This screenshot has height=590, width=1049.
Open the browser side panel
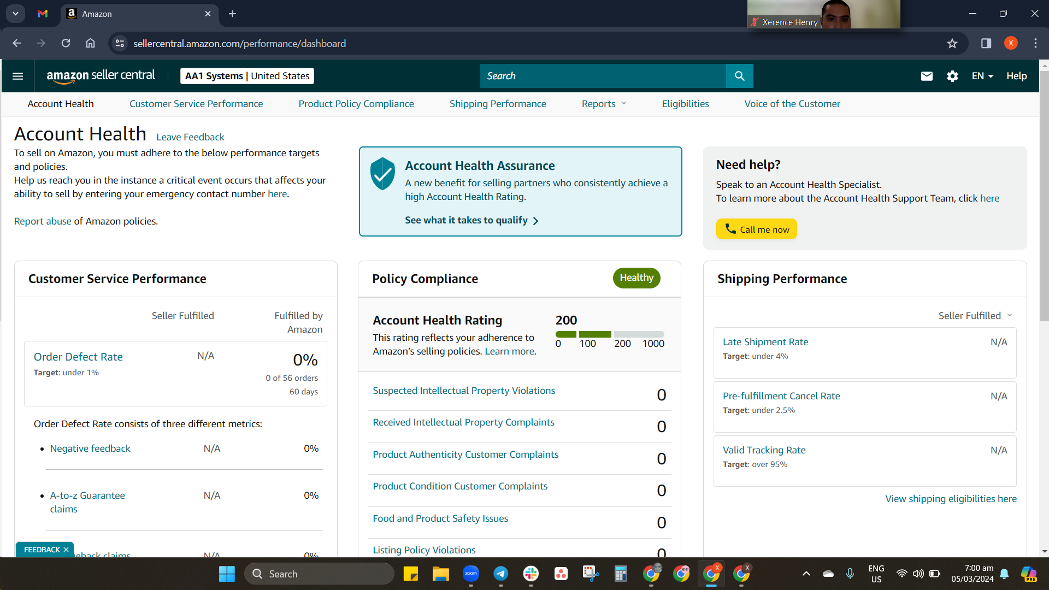tap(986, 43)
